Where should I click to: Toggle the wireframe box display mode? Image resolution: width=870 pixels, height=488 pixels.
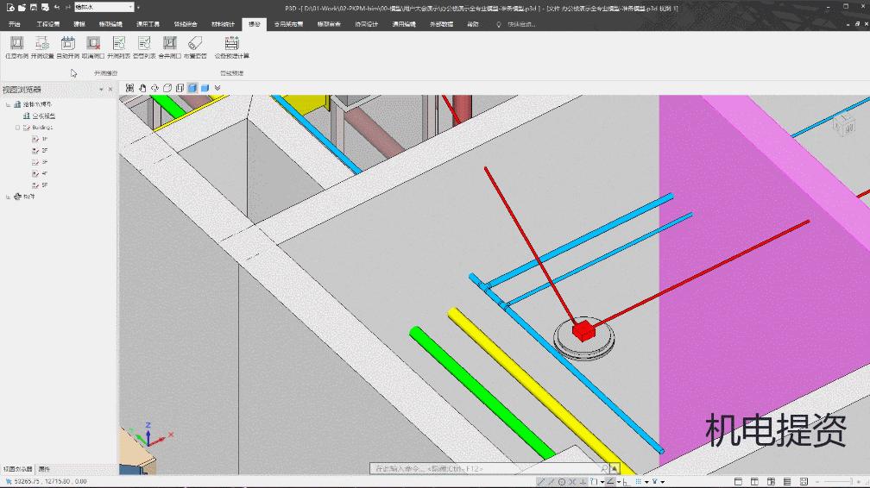(x=167, y=88)
